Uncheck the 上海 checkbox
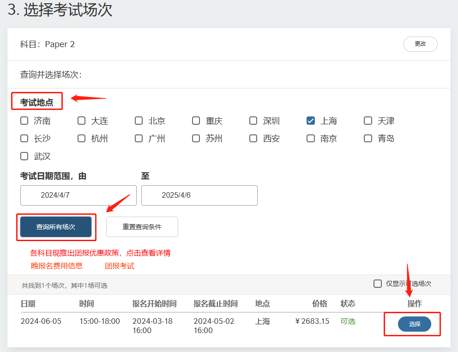The image size is (458, 352). coord(311,121)
